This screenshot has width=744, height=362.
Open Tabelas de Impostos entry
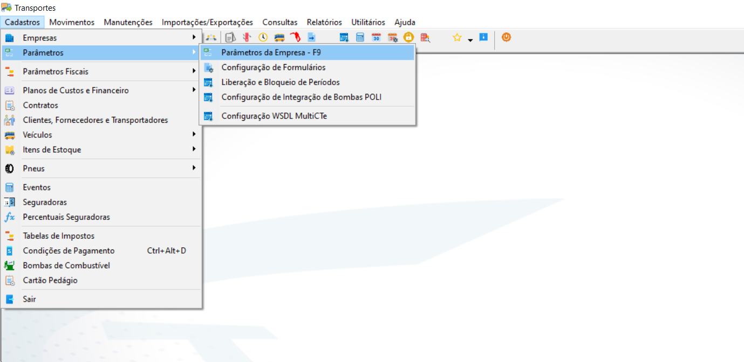pyautogui.click(x=101, y=236)
